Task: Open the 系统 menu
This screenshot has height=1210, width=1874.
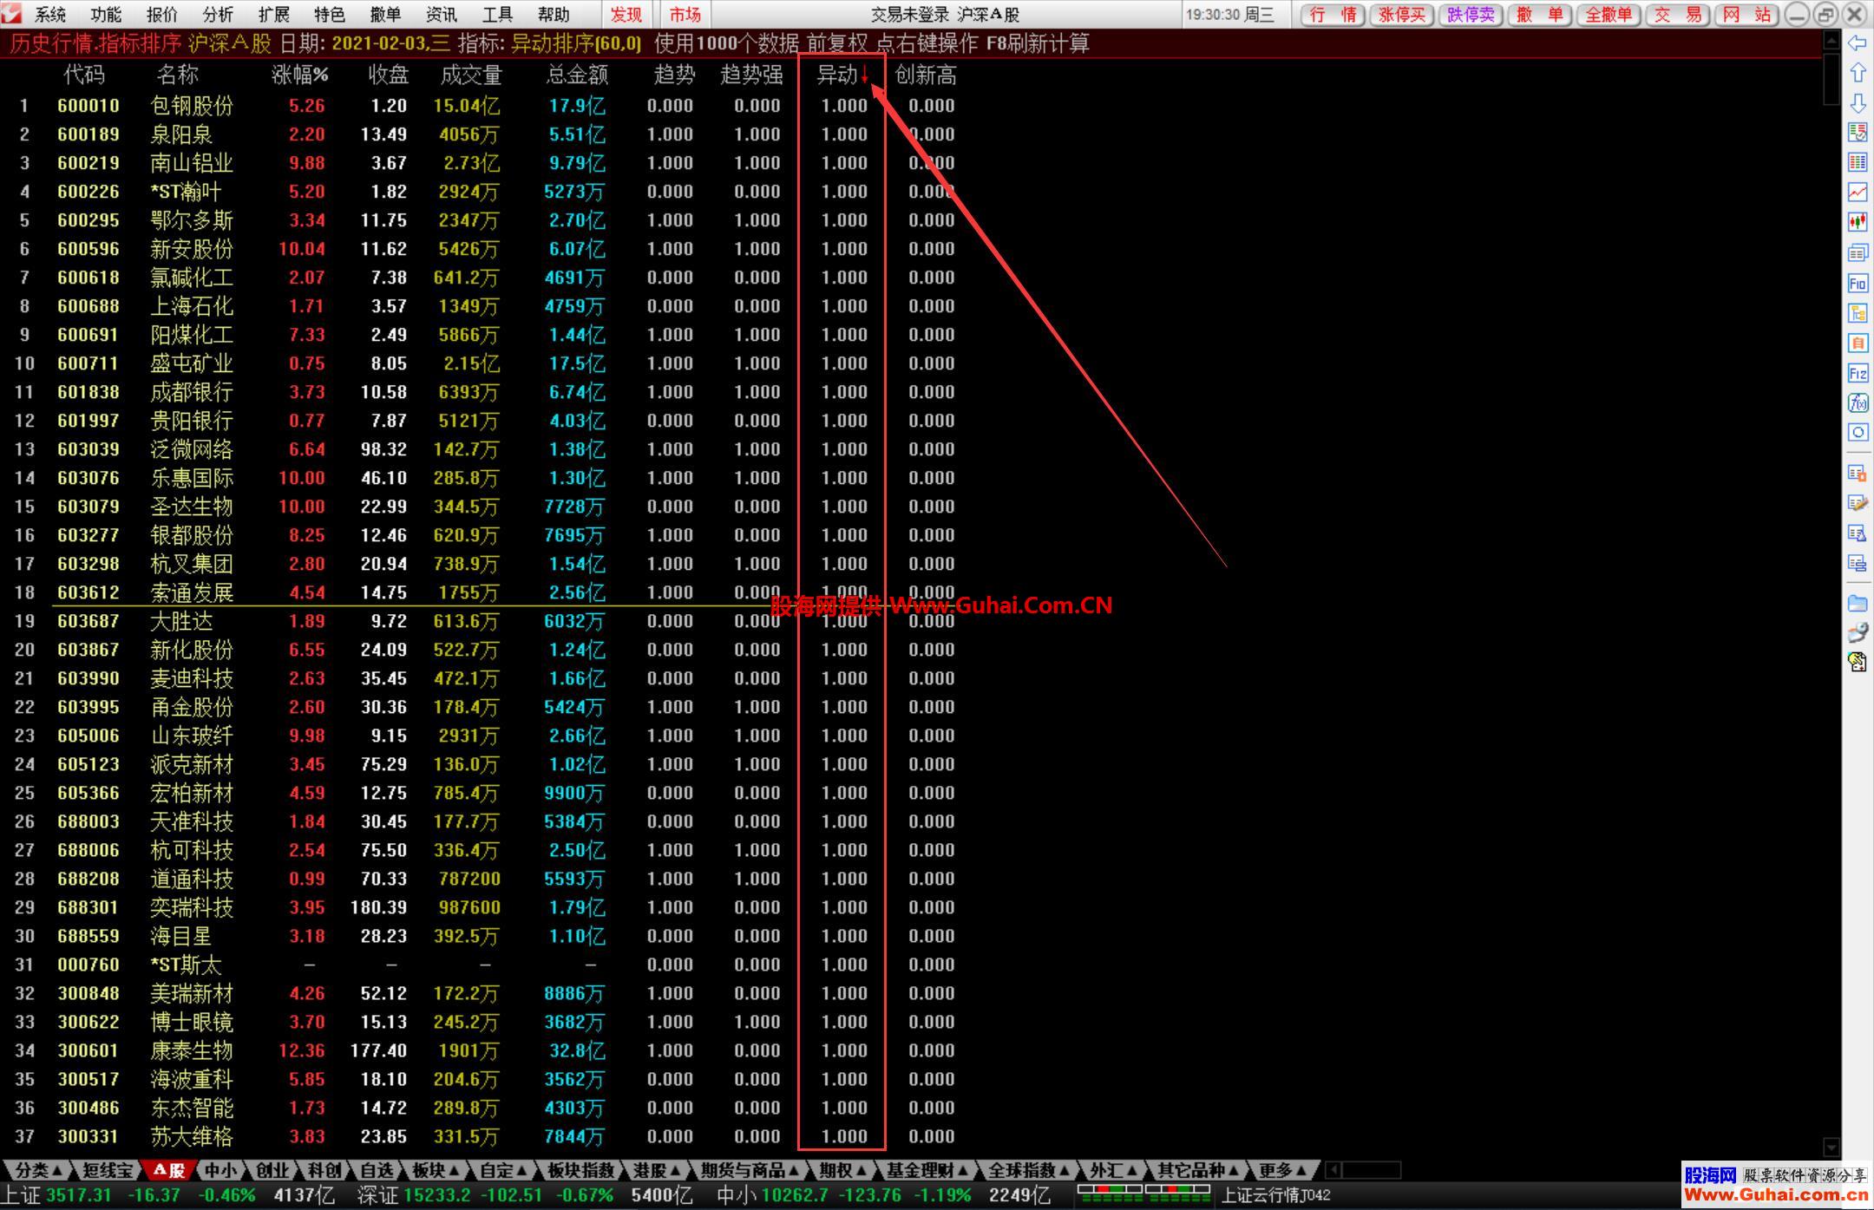Action: pos(50,14)
